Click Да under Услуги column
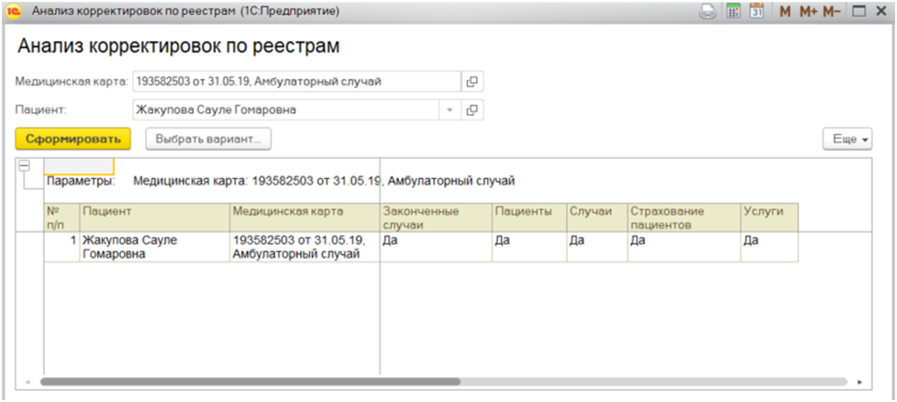 coord(770,248)
